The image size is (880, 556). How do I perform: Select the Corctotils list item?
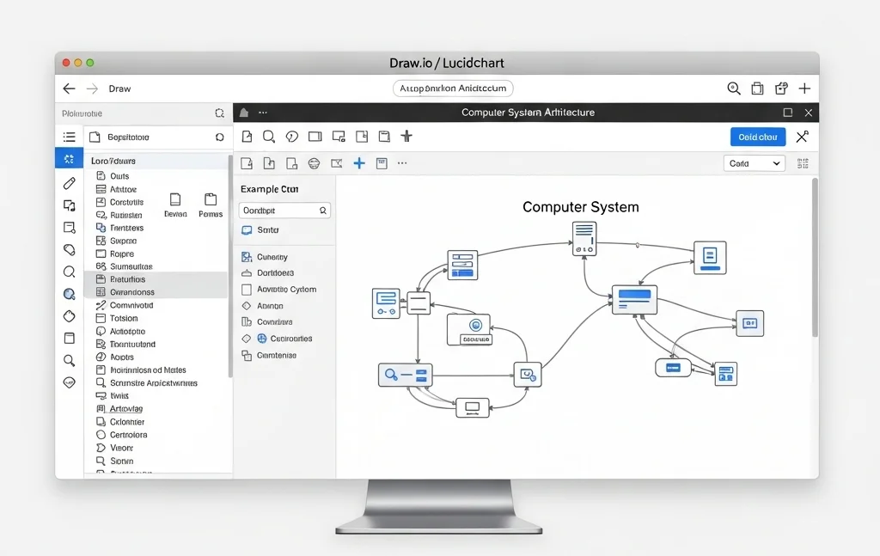(127, 202)
